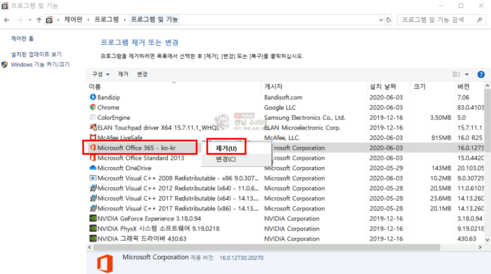The width and height of the screenshot is (491, 274).
Task: Click 제거 in the toolbar
Action: click(x=123, y=74)
